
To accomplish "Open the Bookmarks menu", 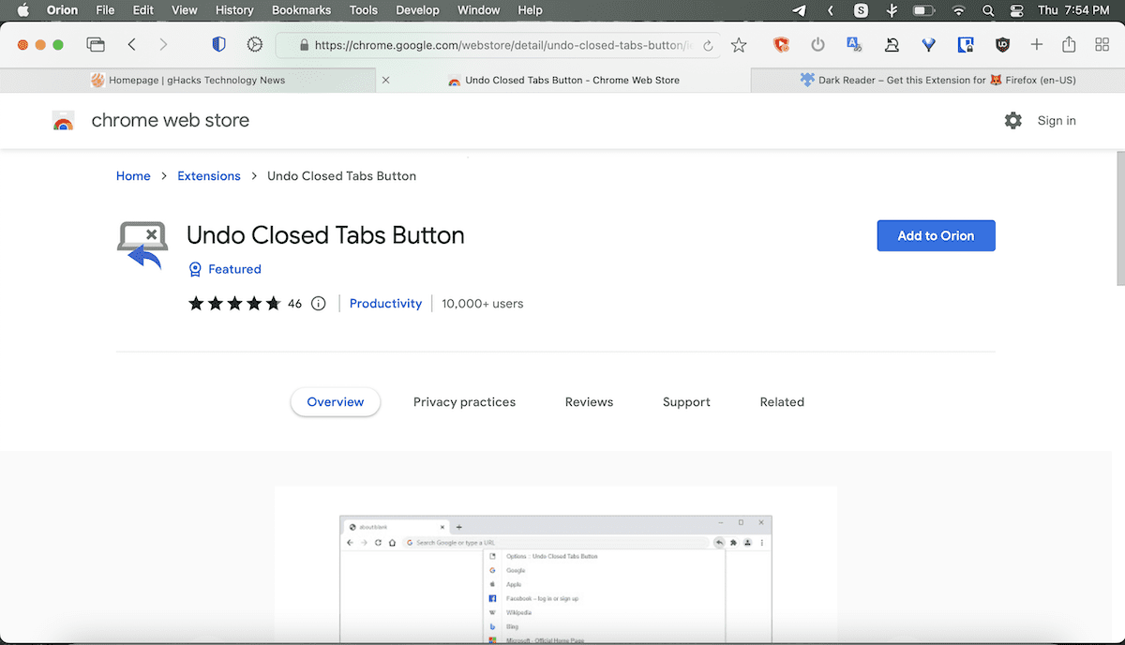I will tap(301, 10).
